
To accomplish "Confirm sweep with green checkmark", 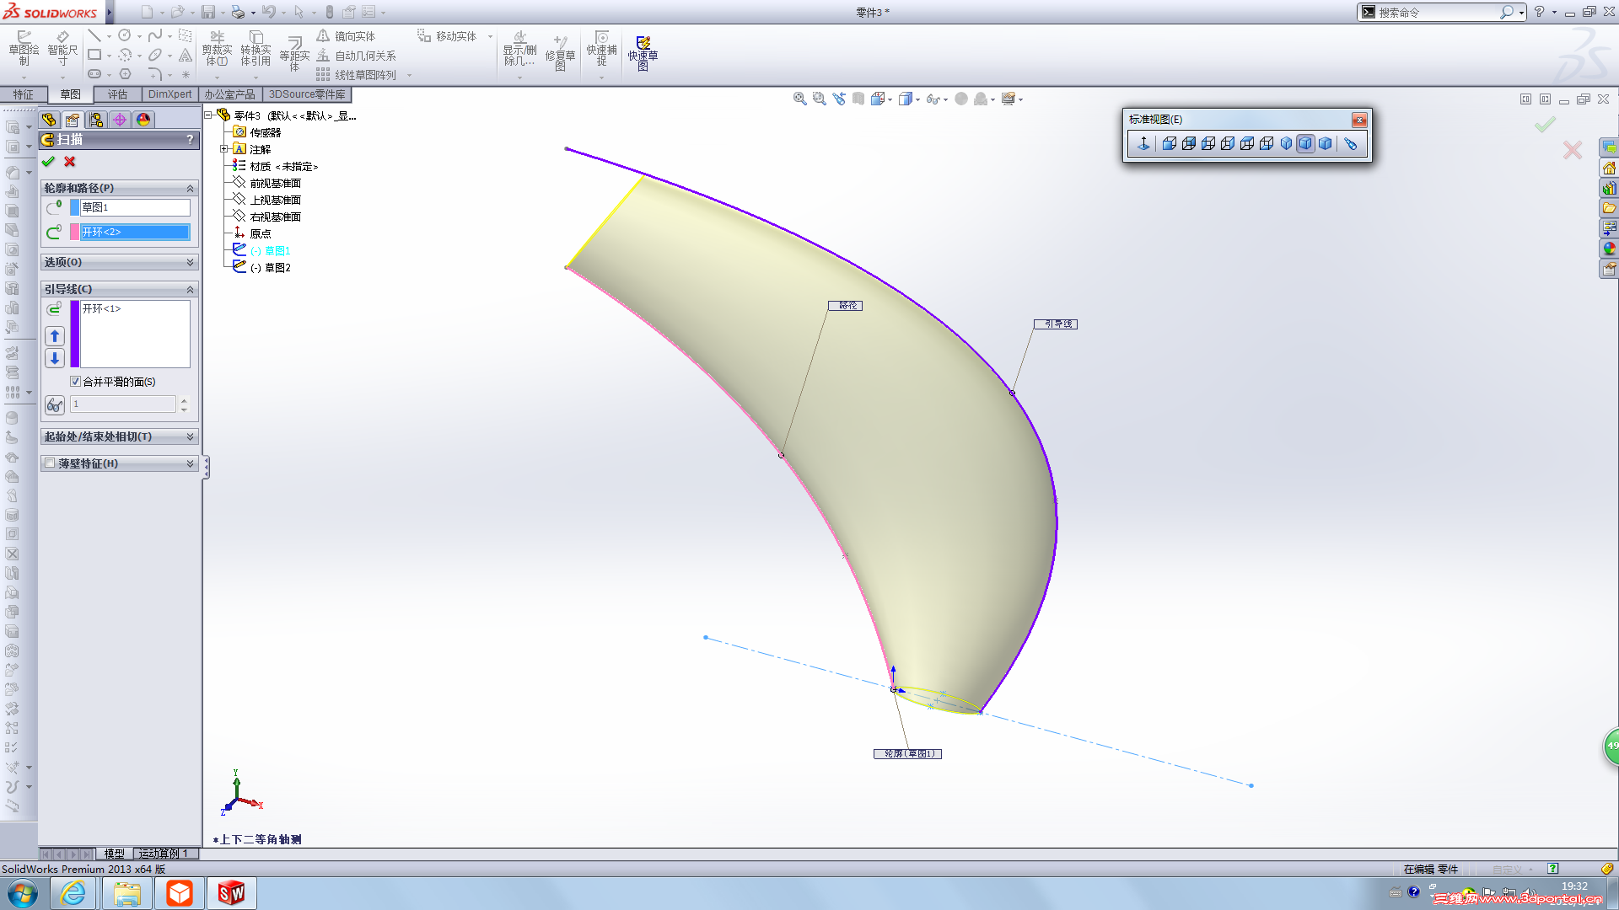I will tap(48, 162).
